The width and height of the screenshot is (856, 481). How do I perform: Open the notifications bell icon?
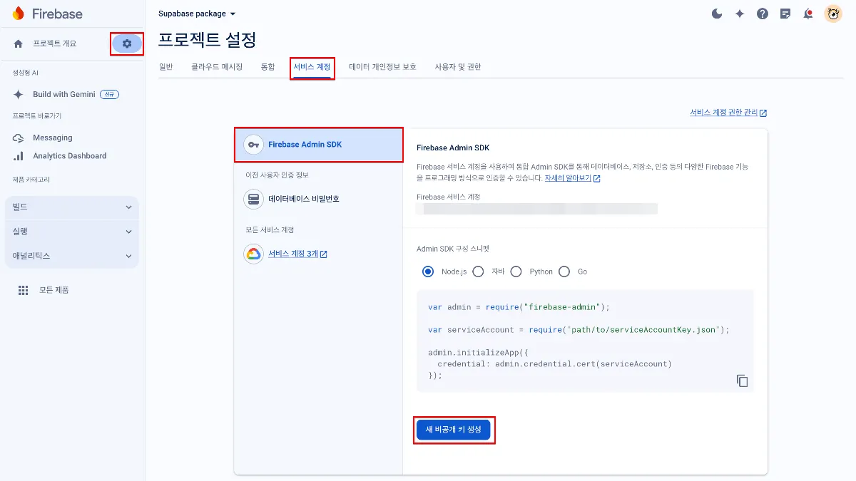[808, 14]
